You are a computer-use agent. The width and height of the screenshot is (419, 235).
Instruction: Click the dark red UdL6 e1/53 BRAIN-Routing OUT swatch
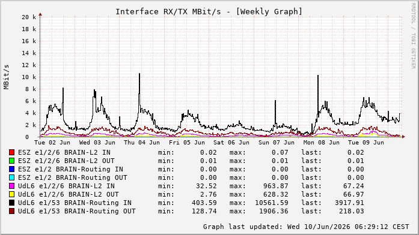[x=11, y=211]
